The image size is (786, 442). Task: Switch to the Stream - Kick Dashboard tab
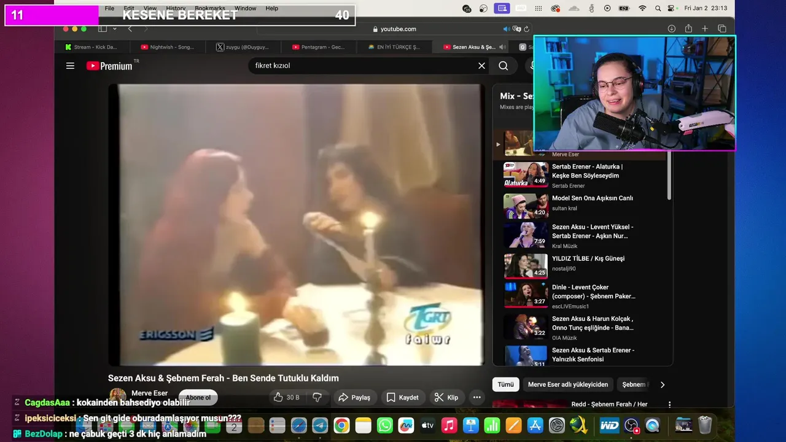click(91, 47)
